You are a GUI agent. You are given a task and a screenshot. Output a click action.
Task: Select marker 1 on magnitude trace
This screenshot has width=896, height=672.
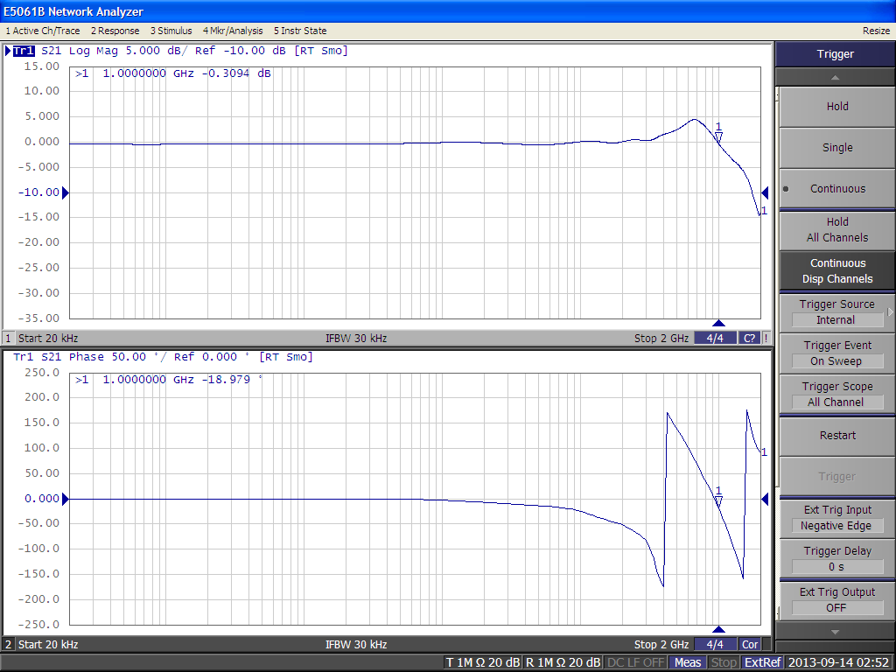(719, 133)
